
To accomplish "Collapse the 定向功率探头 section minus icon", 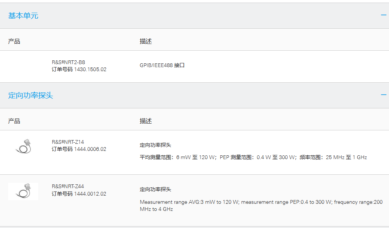I will (x=383, y=95).
